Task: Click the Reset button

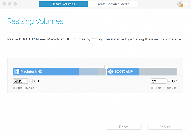Action: tap(124, 127)
